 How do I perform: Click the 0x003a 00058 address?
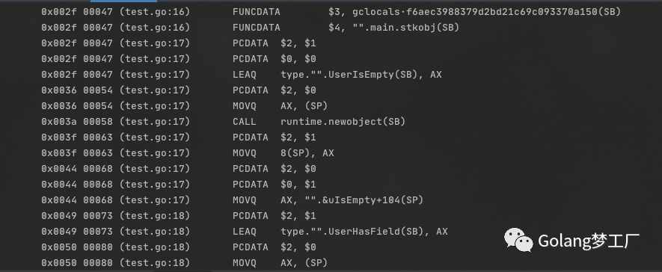[77, 122]
